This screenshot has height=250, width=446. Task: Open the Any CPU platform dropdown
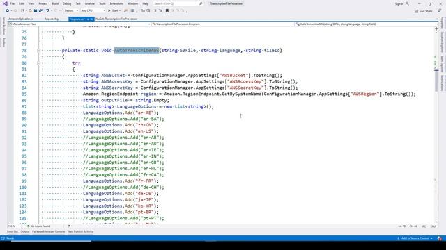93,11
